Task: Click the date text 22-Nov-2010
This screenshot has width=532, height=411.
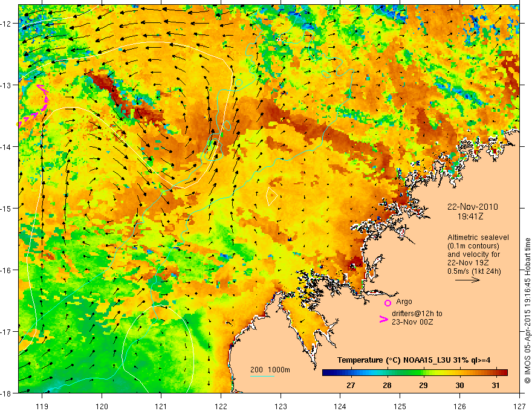Action: point(473,207)
